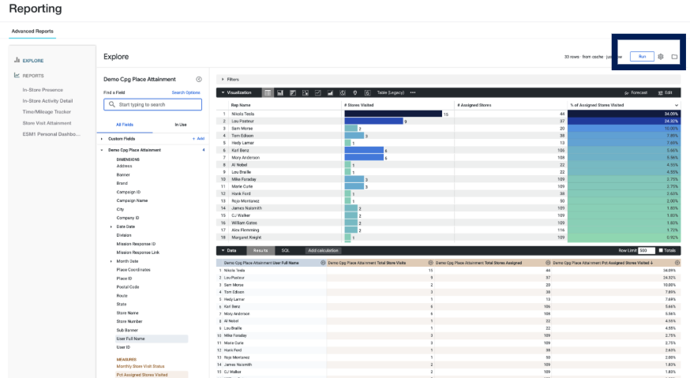Switch to the In Use tab
The image size is (690, 378).
181,125
